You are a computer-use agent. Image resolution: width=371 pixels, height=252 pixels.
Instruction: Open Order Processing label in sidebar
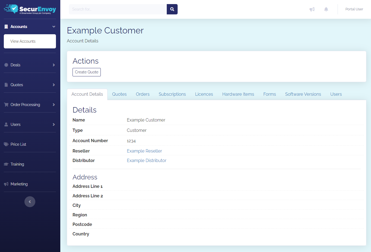coord(25,105)
